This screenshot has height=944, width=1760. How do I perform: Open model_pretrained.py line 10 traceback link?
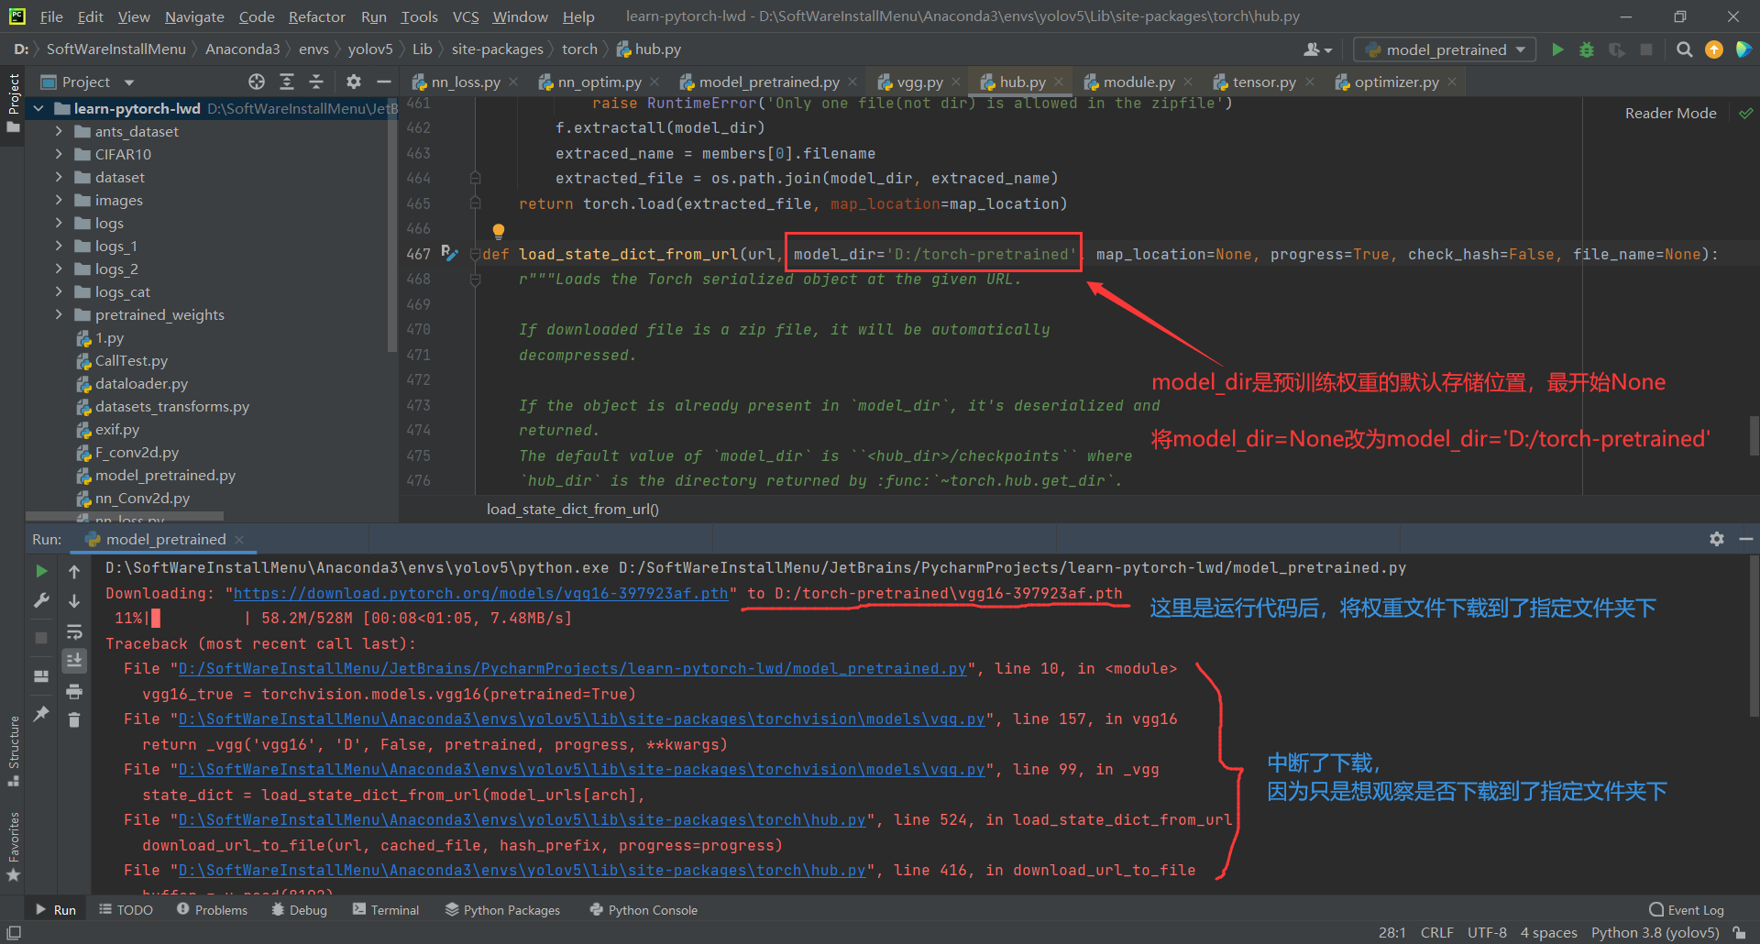click(x=572, y=668)
